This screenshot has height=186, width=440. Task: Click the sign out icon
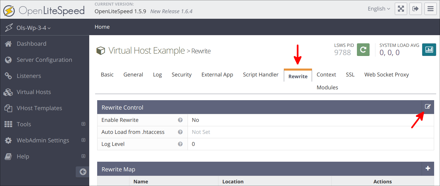coord(415,9)
